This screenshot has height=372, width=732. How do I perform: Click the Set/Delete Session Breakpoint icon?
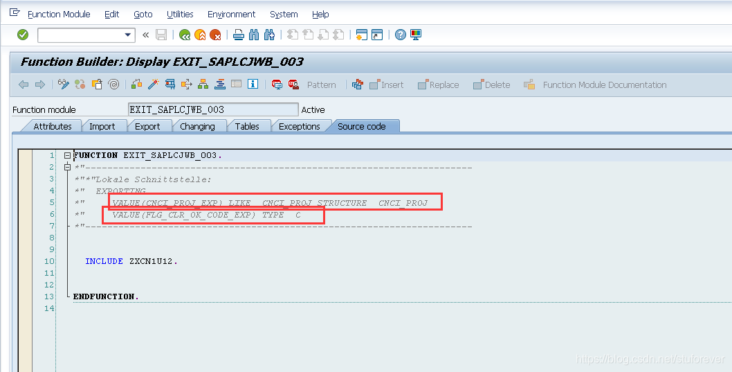tap(277, 84)
